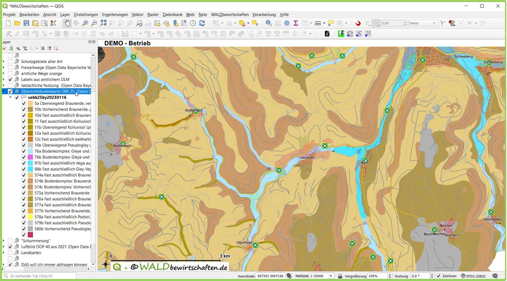Enable snapping with the red magnet icon
The width and height of the screenshot is (507, 281).
pos(358,23)
